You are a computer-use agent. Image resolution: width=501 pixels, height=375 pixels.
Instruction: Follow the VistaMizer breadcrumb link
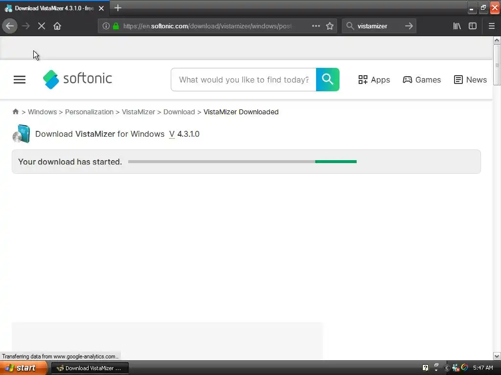click(138, 112)
